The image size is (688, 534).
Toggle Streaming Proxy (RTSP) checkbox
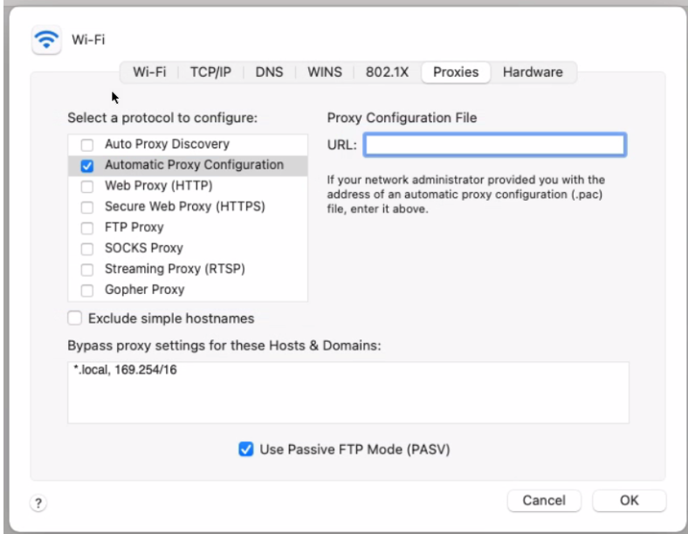86,269
